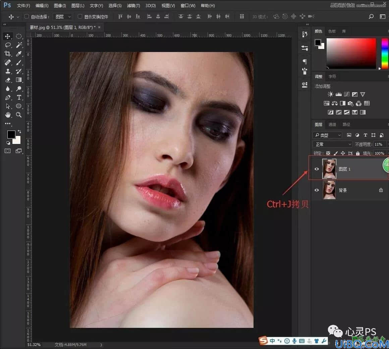Collapse the right panel dock arrows

tap(308, 24)
